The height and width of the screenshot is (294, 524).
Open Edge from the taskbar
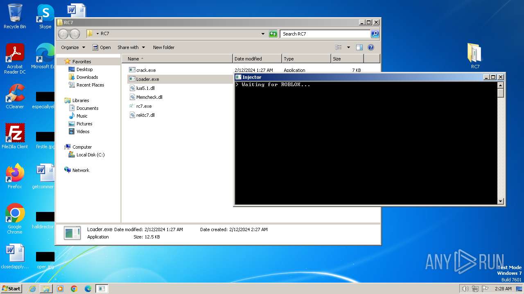tap(88, 289)
